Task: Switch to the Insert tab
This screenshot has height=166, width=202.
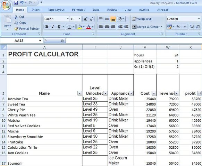Action: (x=35, y=10)
